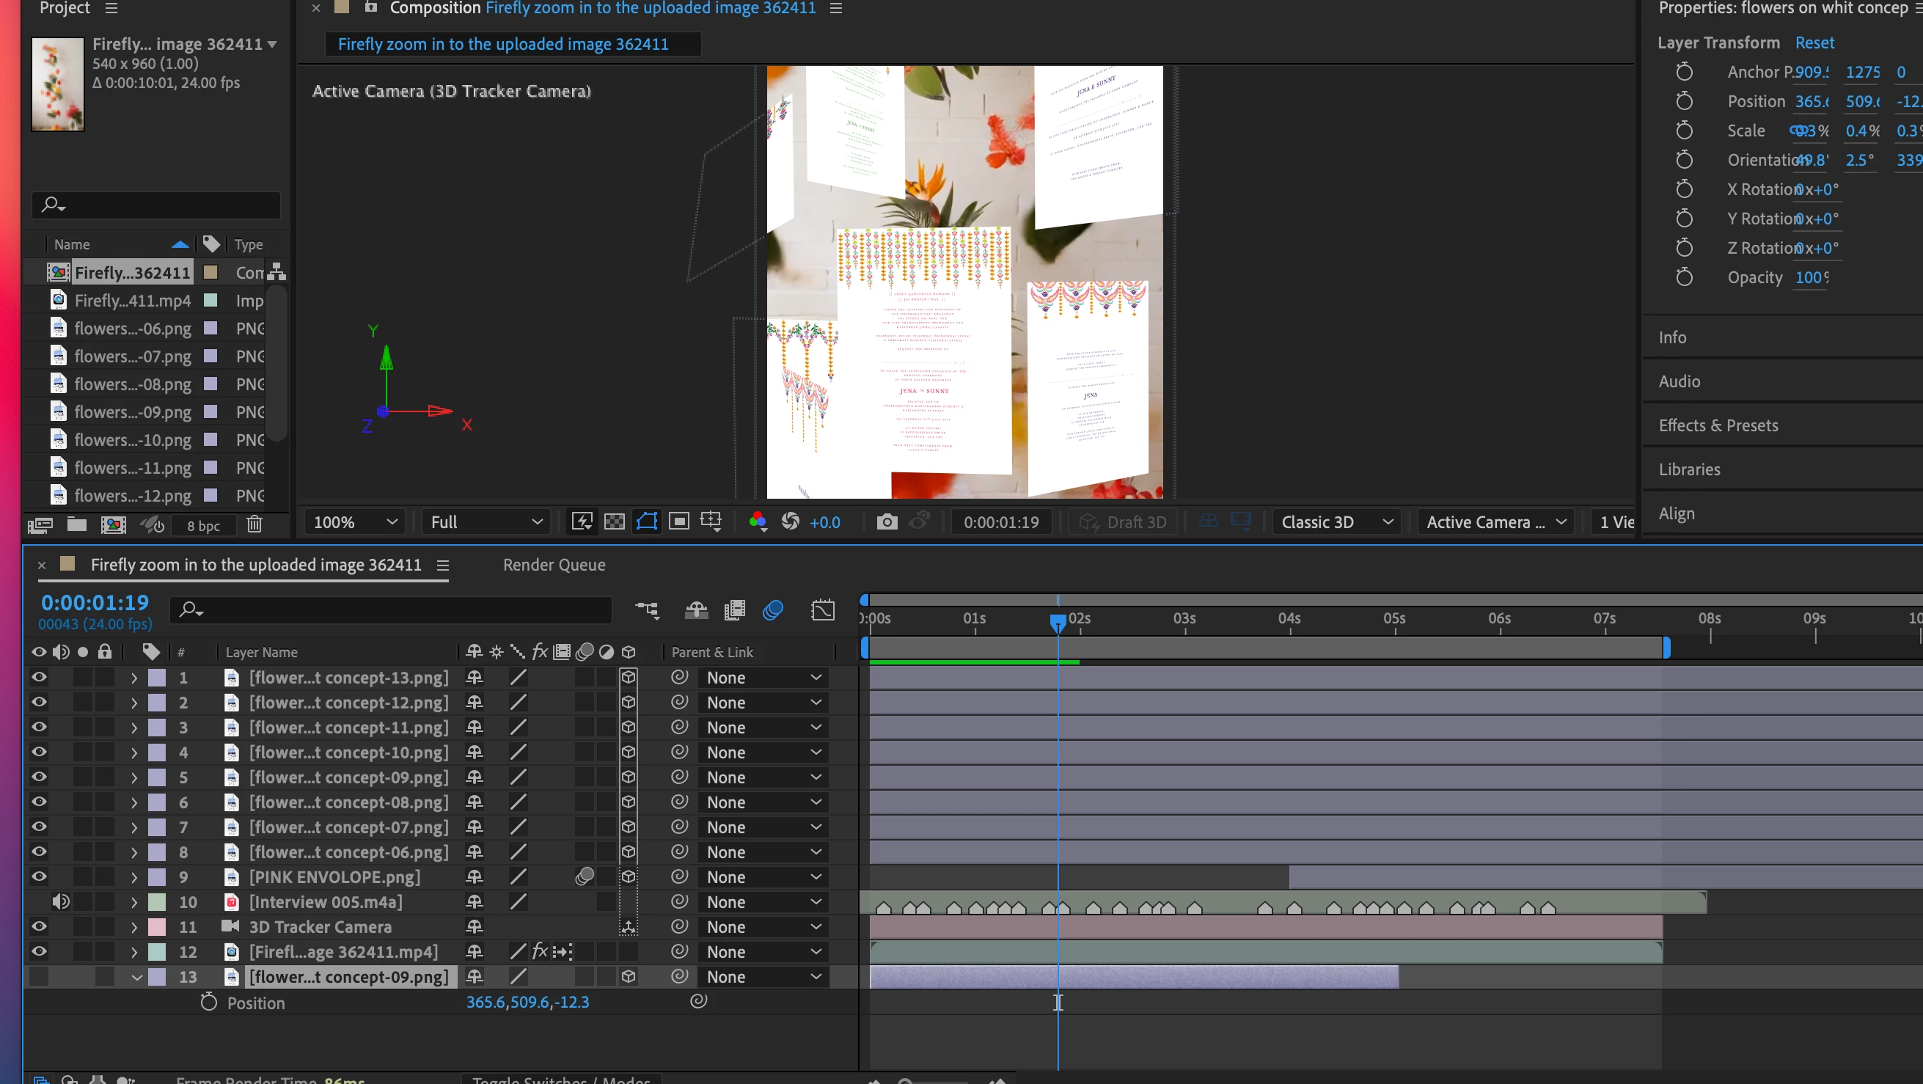Open the Classic 3D renderer dropdown
The height and width of the screenshot is (1084, 1923).
[1336, 522]
